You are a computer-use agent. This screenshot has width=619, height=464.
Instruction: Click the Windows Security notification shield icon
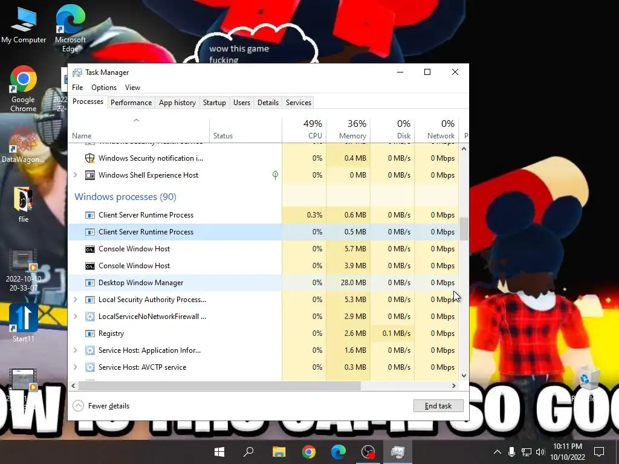point(90,158)
